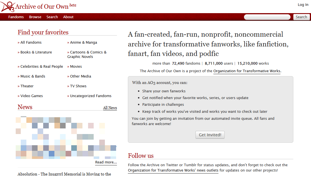Screen dimensions: 311x176
Task: Click the Search button
Action: 301,17
